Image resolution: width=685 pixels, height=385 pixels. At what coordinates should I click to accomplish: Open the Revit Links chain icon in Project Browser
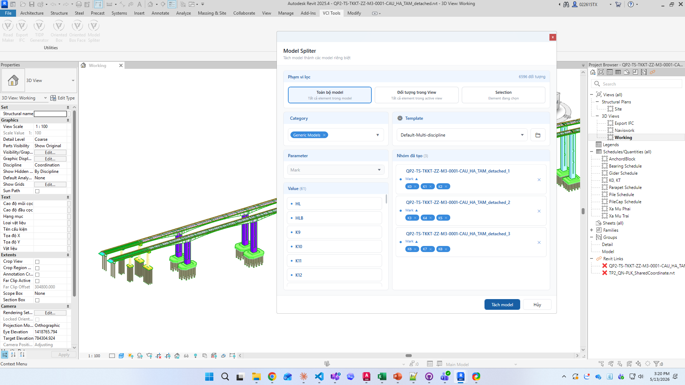point(653,72)
